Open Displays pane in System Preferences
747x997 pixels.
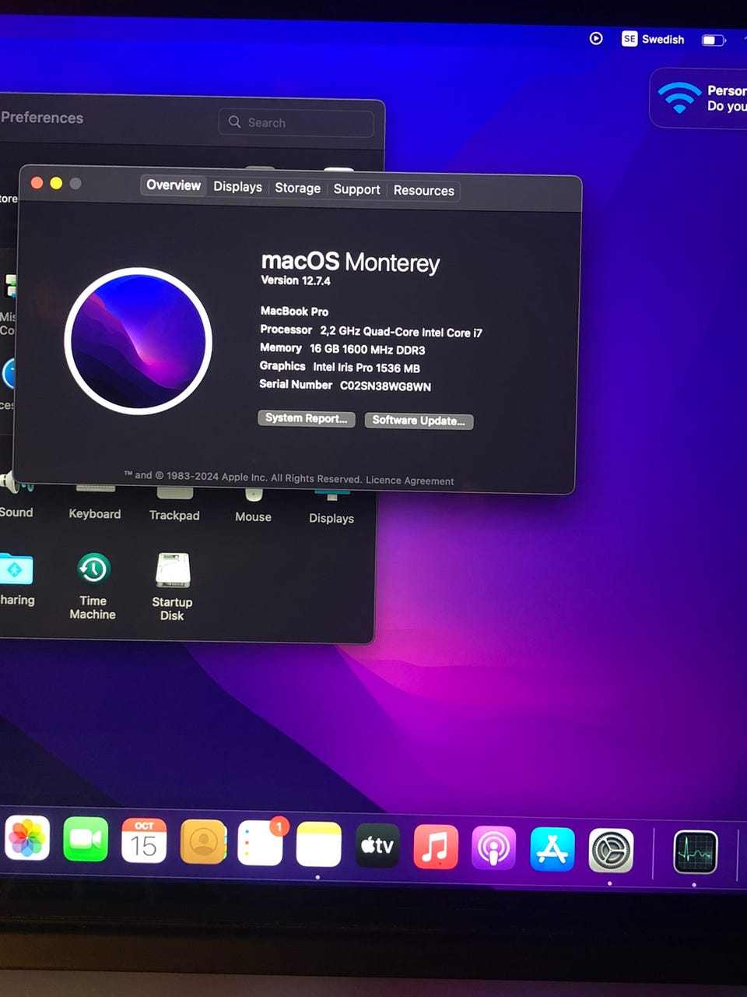tap(331, 507)
